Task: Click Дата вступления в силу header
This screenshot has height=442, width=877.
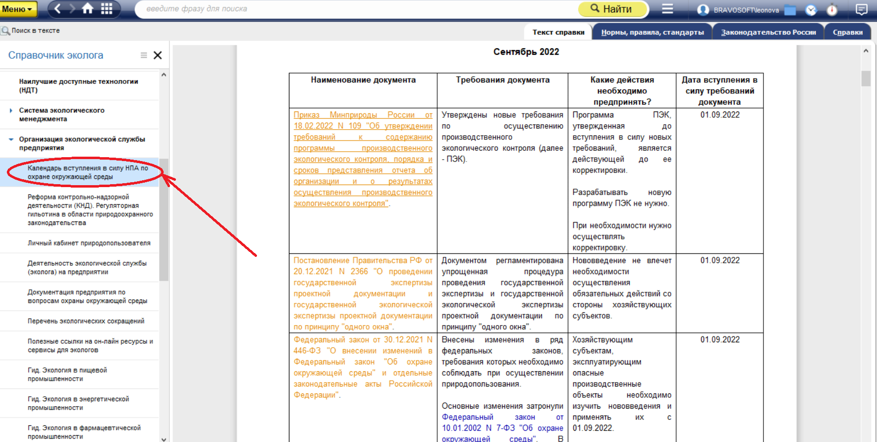Action: (720, 91)
